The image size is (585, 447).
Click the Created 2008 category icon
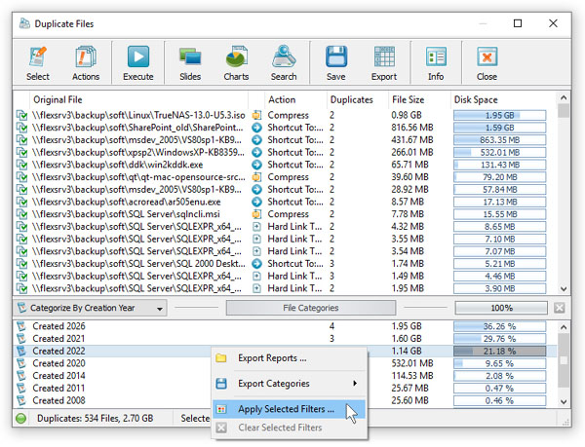coord(21,400)
